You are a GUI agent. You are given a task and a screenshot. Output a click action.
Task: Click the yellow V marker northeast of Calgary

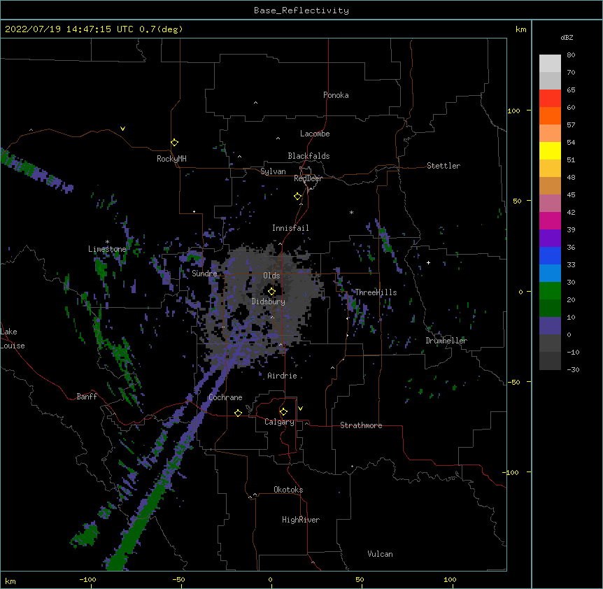point(300,409)
